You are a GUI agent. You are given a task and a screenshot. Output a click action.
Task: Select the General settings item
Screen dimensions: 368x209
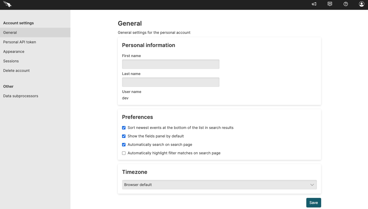pos(10,32)
